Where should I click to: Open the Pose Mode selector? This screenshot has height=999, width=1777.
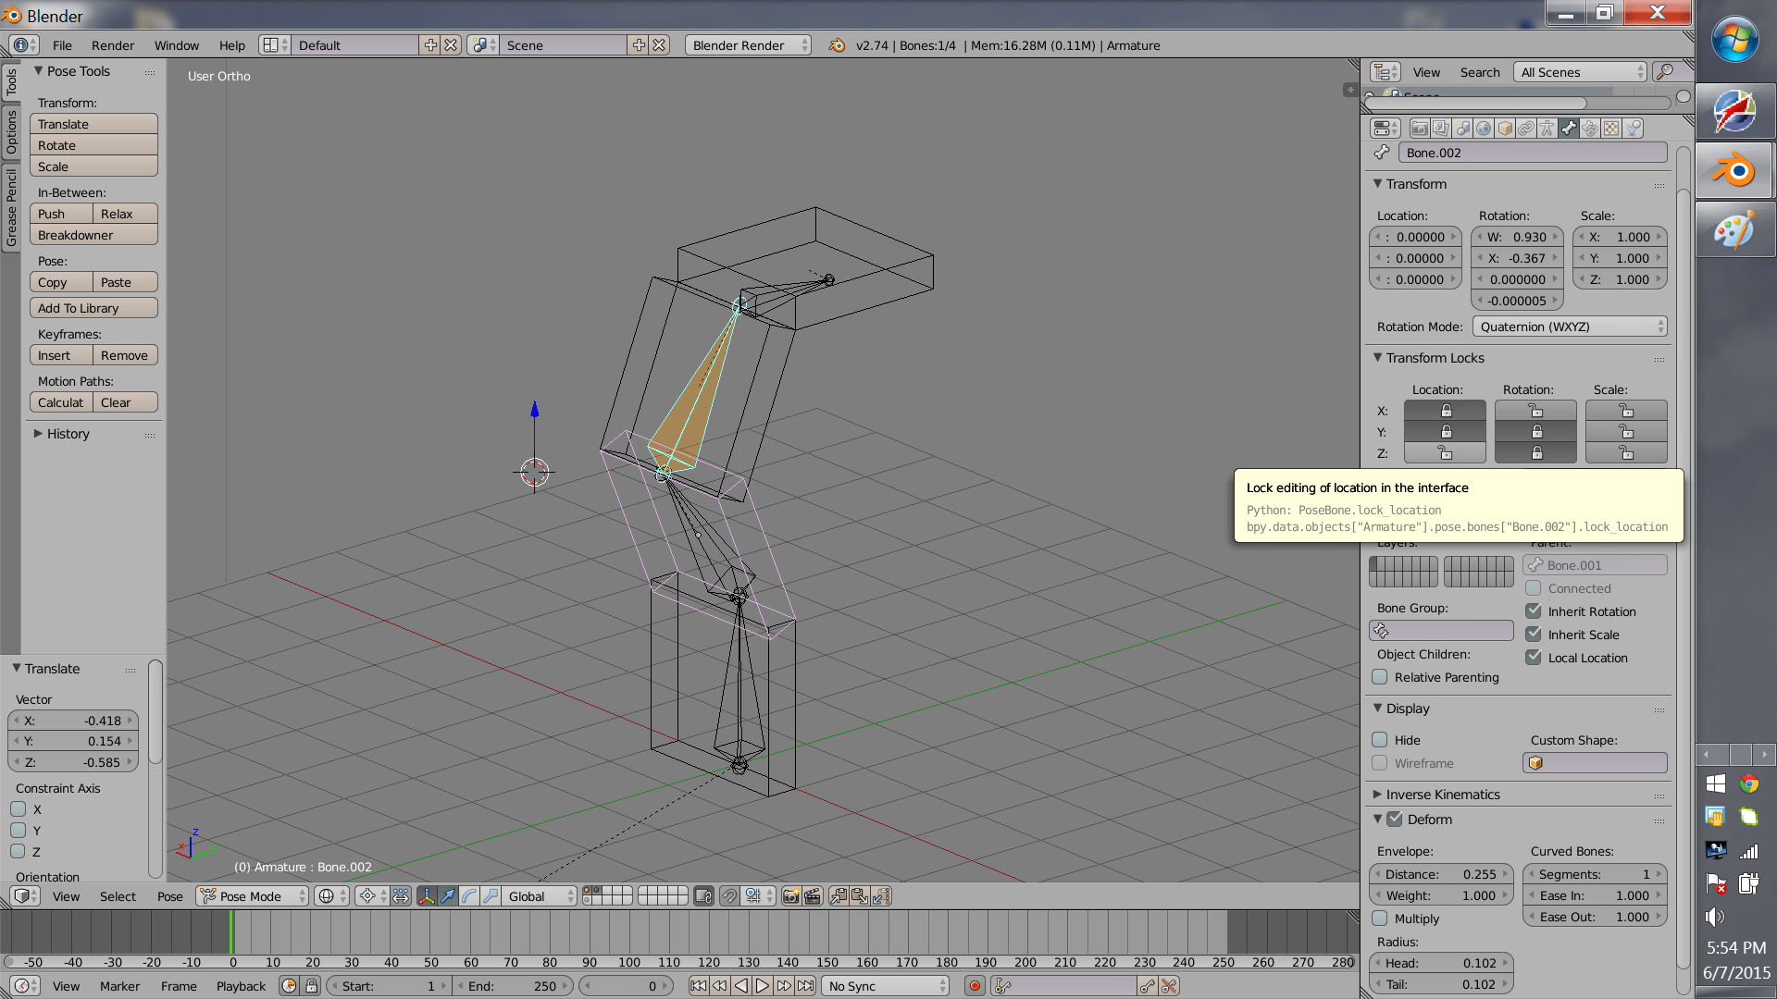[250, 895]
